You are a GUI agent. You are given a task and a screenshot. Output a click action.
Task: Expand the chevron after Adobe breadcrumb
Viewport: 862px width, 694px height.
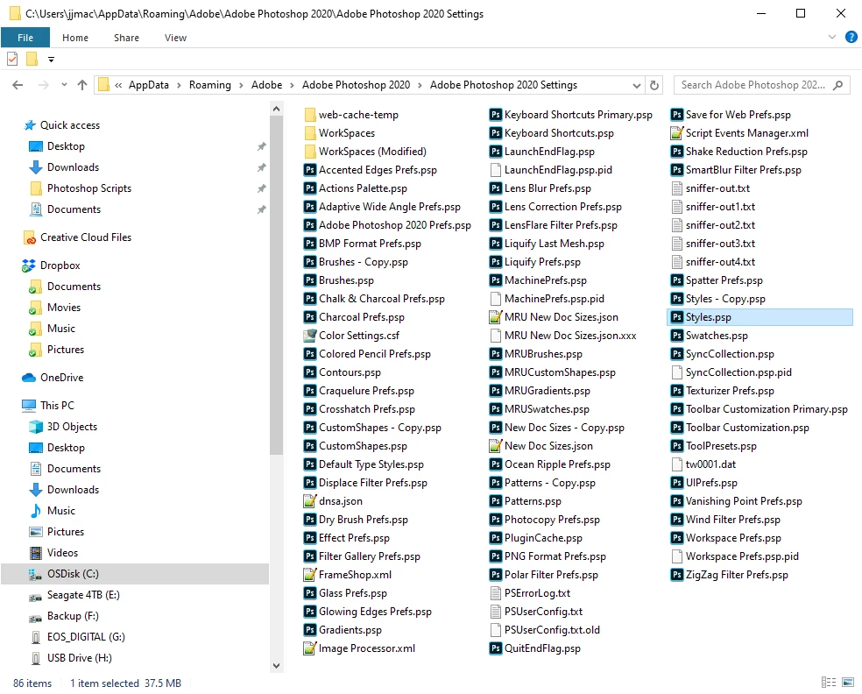click(x=292, y=85)
